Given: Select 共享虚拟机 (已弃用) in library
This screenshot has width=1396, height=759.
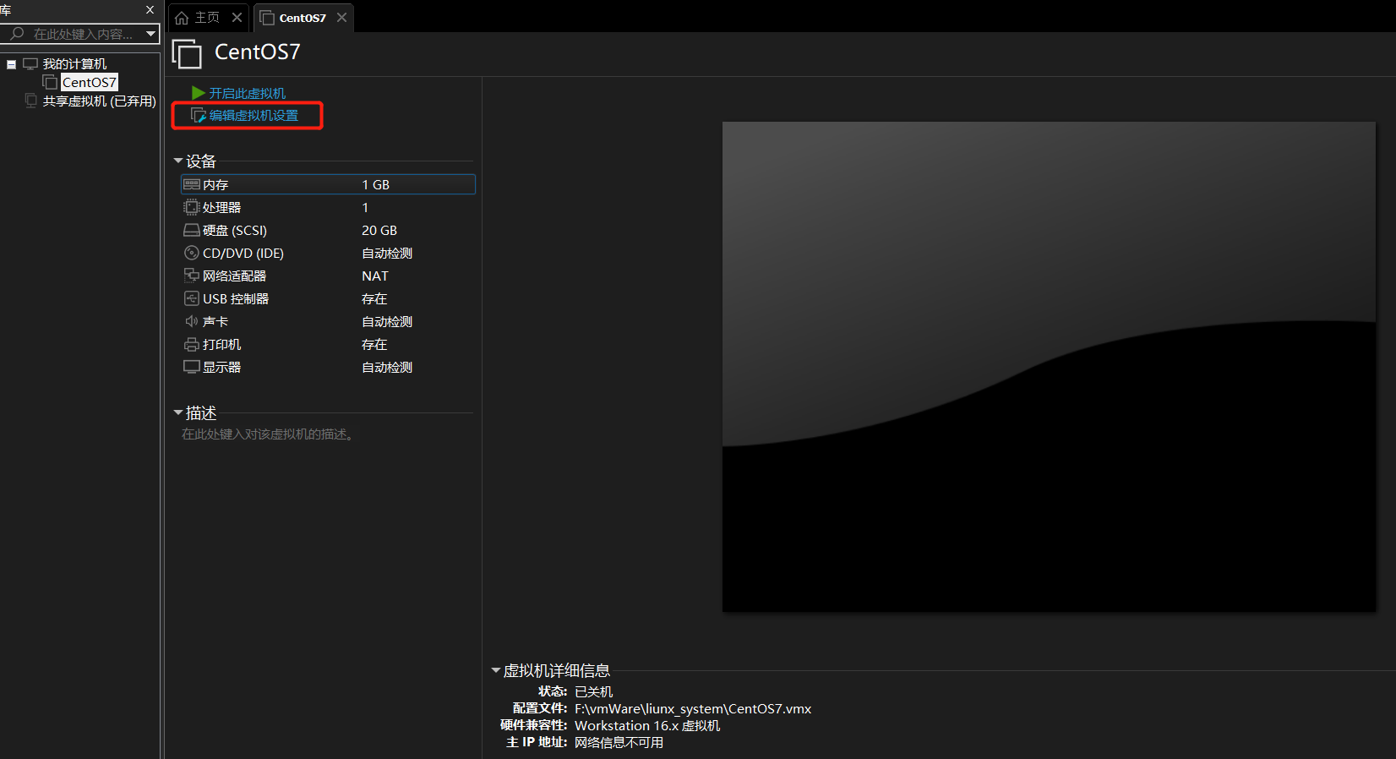Looking at the screenshot, I should click(x=100, y=101).
